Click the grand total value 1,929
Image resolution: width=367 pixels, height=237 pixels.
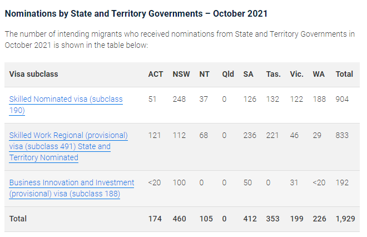point(344,219)
